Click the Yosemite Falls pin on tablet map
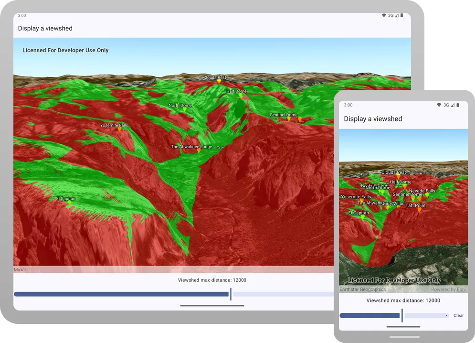The width and height of the screenshot is (475, 343). click(x=119, y=129)
